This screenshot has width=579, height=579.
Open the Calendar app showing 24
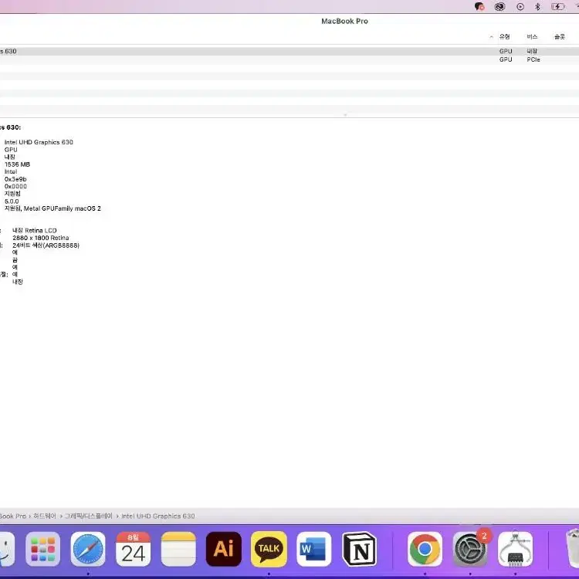tap(133, 549)
